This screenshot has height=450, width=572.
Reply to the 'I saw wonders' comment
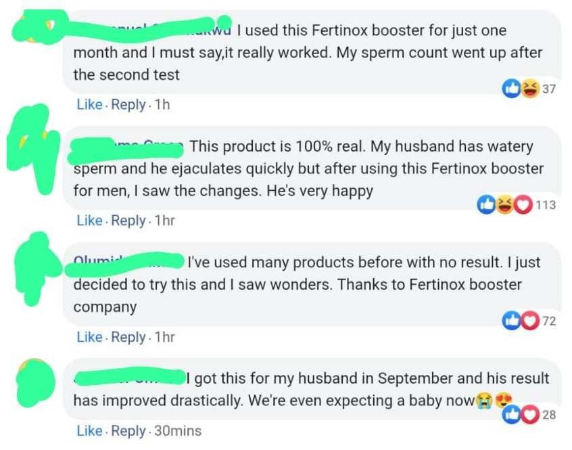click(x=128, y=337)
